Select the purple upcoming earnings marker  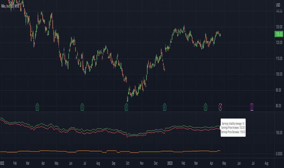[252, 107]
